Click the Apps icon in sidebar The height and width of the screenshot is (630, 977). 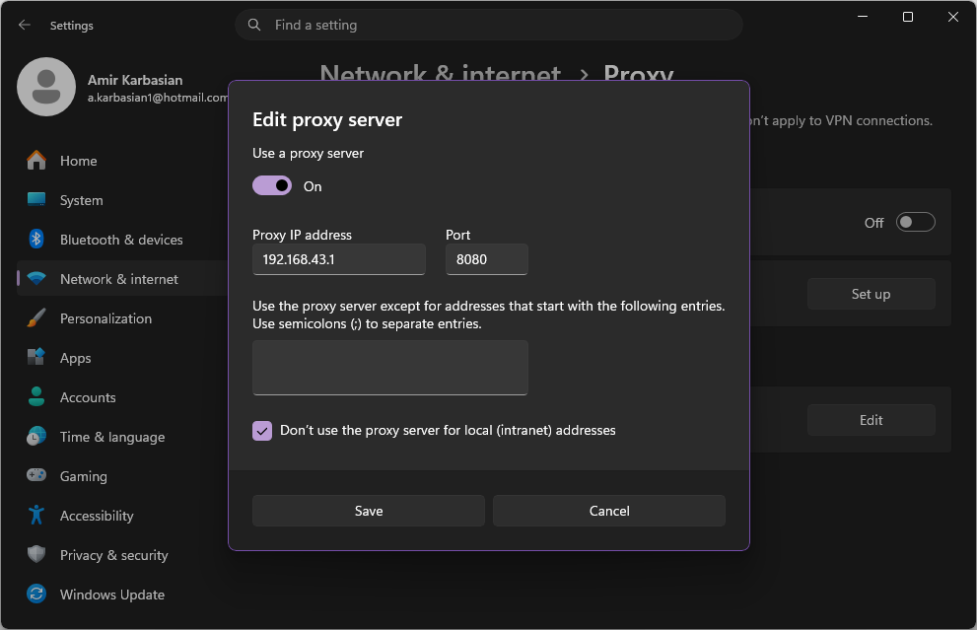(36, 357)
